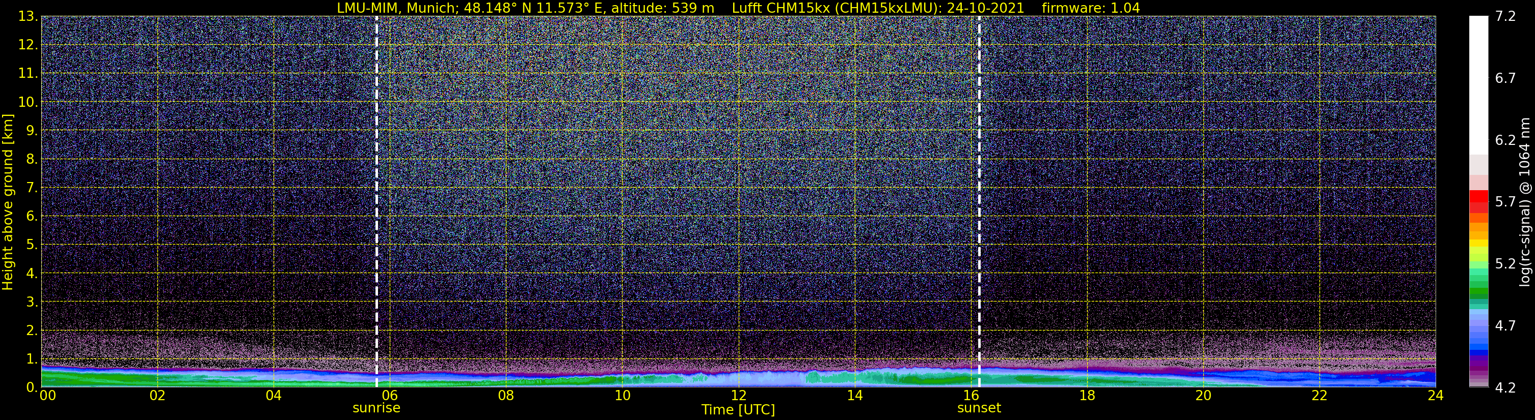Click the height axis tick label 3
This screenshot has height=420, width=1535.
tap(31, 302)
